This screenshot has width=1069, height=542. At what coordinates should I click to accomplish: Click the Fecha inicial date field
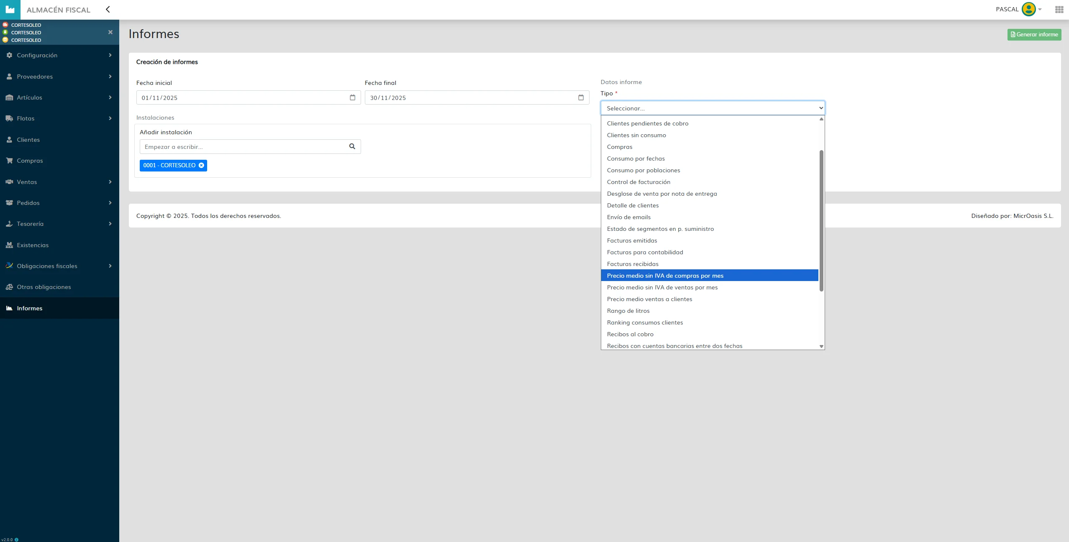[249, 97]
